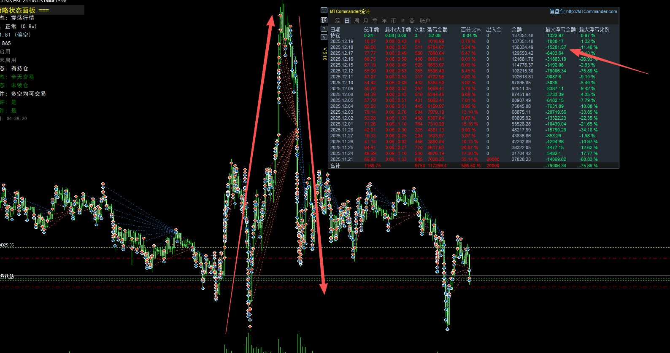670x353 pixels.
Task: Select the 季 quarterly tab
Action: (375, 21)
